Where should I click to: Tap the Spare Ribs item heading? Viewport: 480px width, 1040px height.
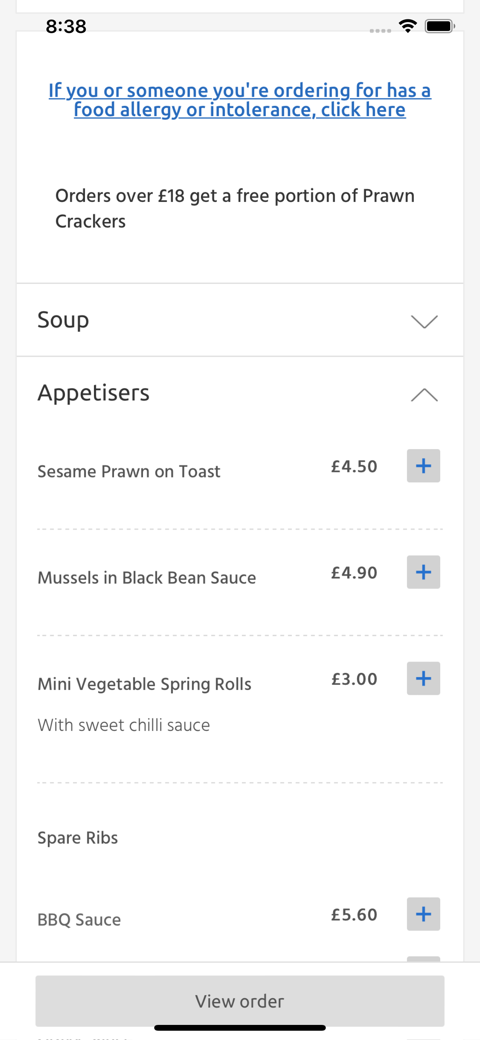77,838
